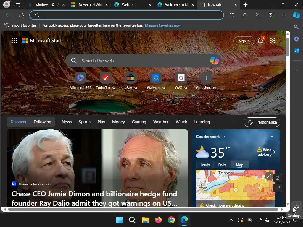The image size is (303, 227).
Task: Open the Collections icon
Action: (258, 15)
